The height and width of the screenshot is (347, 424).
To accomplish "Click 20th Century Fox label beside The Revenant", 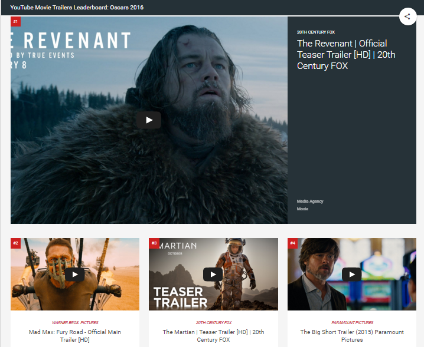I will pos(315,32).
